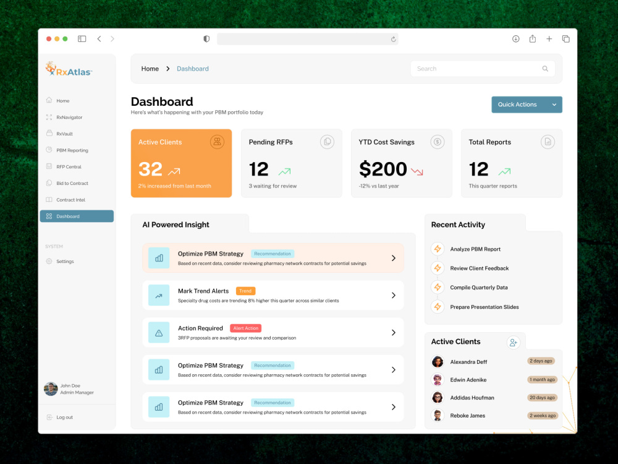Select the Dashboard sidebar item
The height and width of the screenshot is (464, 618).
point(77,216)
